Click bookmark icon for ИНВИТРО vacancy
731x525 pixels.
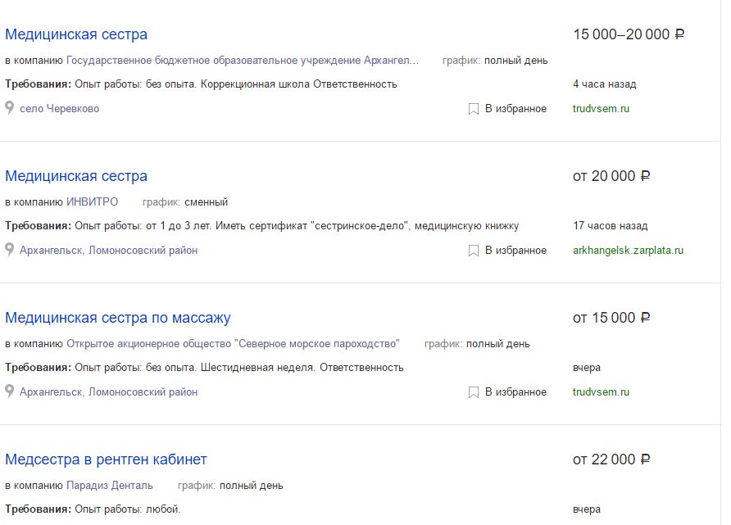(x=473, y=251)
